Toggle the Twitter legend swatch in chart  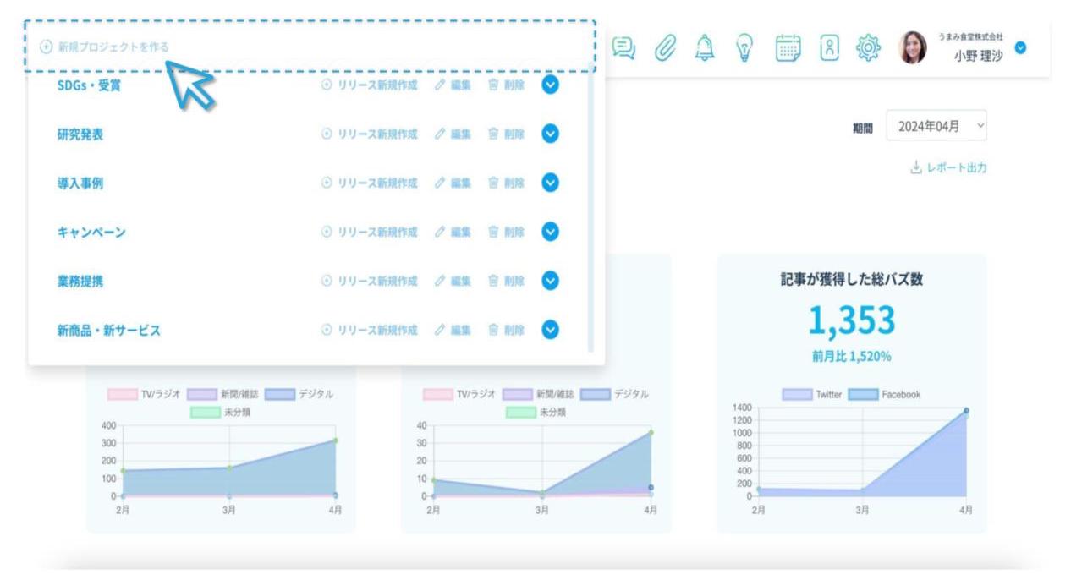[797, 395]
